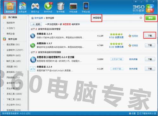Open 设置 settings in the status bar
This screenshot has height=116, width=158.
(132, 113)
